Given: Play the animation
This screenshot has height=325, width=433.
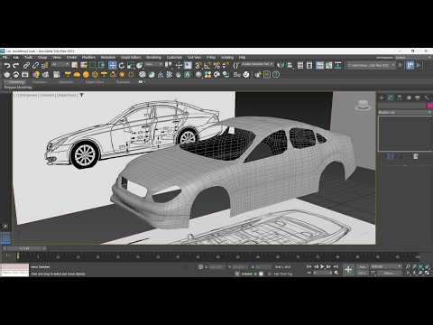Looking at the screenshot, I should pos(322,266).
